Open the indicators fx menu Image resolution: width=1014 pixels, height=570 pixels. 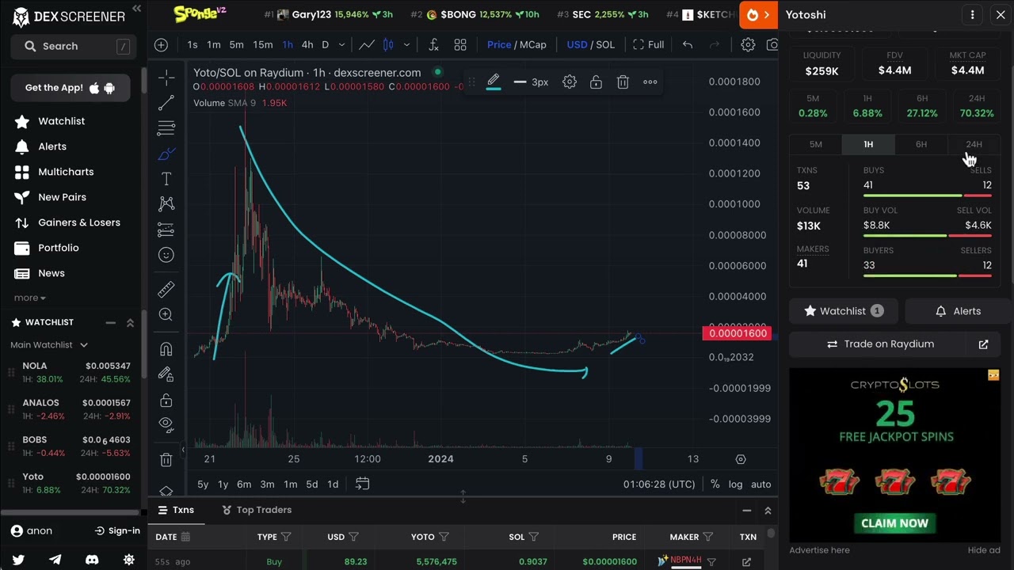[x=433, y=45]
